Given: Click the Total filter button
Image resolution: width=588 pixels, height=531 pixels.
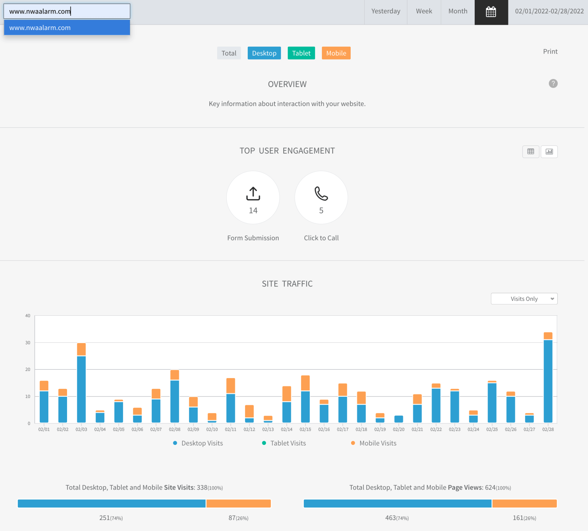Looking at the screenshot, I should (x=229, y=53).
